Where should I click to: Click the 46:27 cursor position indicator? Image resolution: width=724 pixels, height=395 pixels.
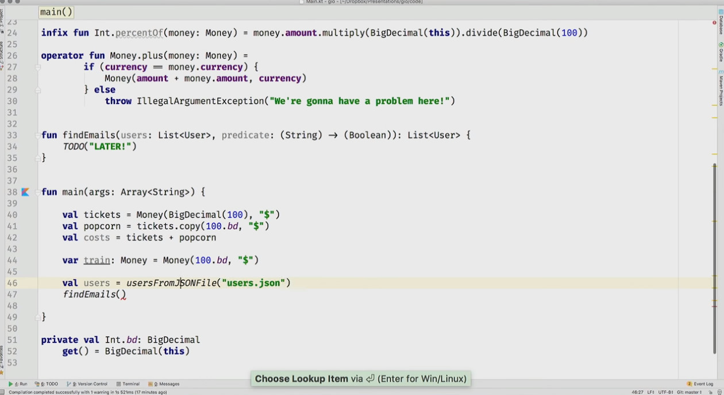coord(637,392)
